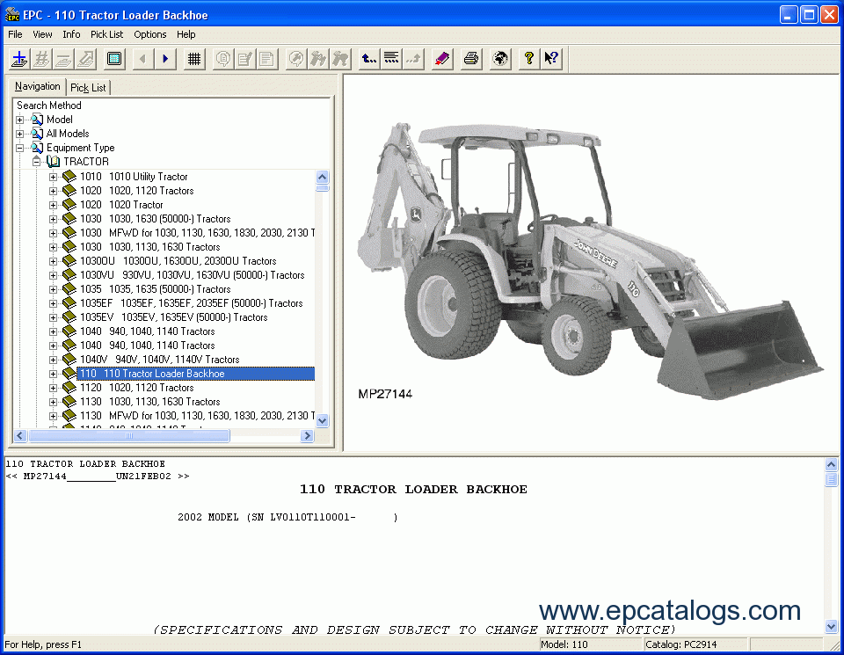The height and width of the screenshot is (655, 844).
Task: Click the grayed hash number toolbar icon
Action: click(41, 59)
